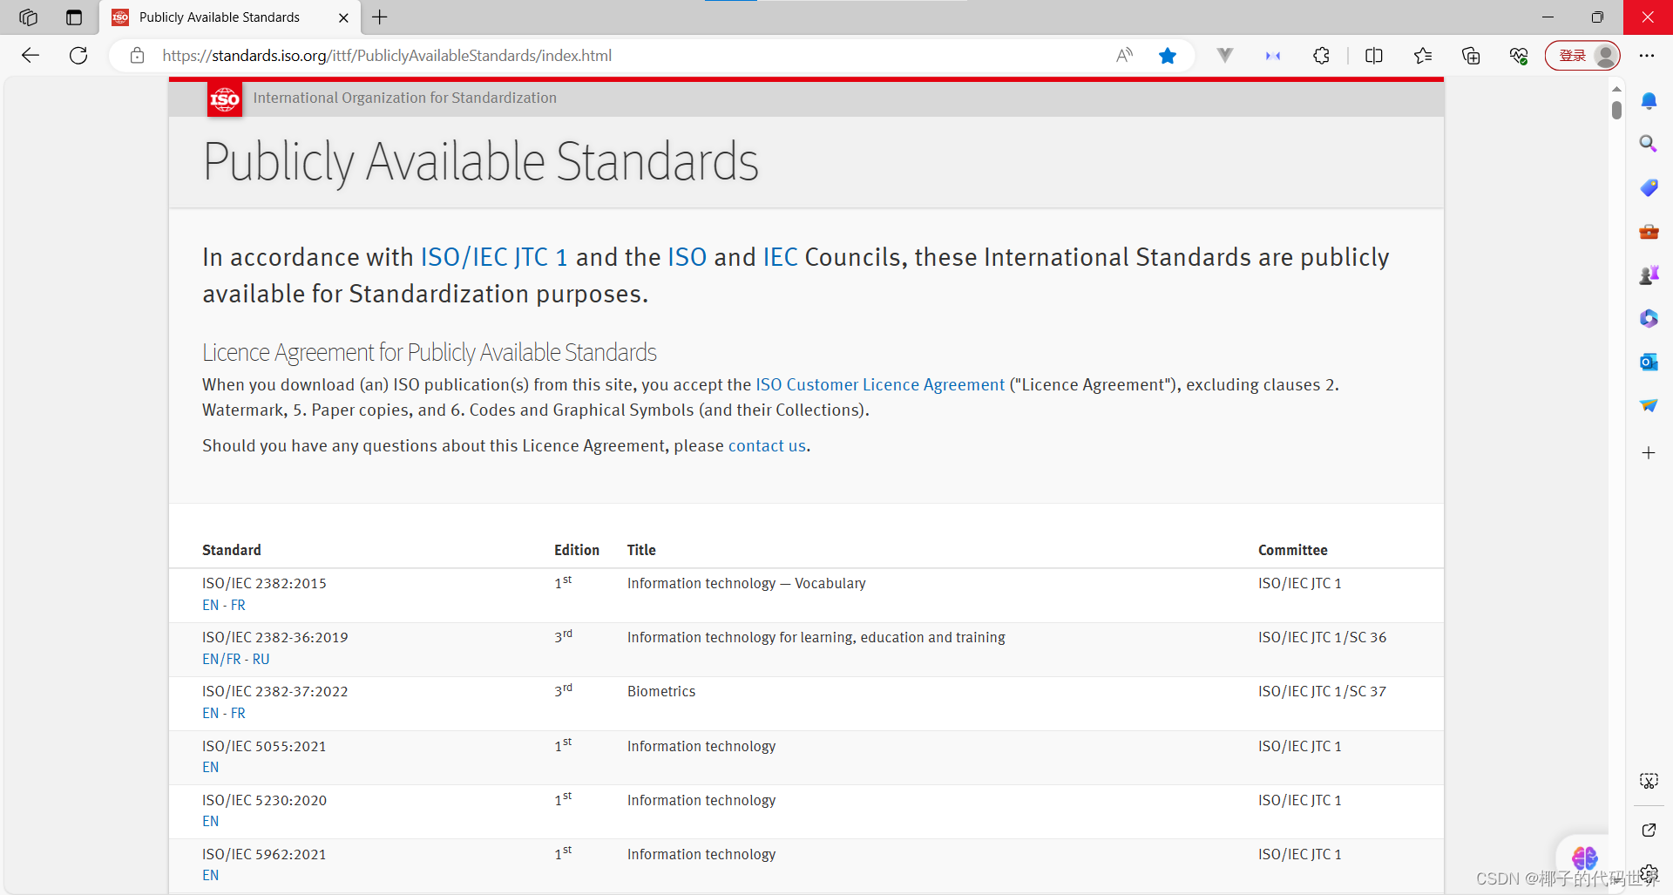Click page vertical scrollbar thumb

click(1616, 110)
